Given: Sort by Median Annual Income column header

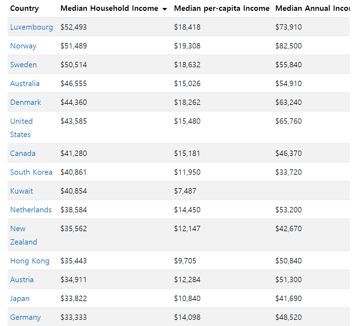Looking at the screenshot, I should (312, 8).
